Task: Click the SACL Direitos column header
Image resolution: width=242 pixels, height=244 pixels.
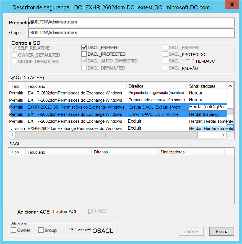Action: [125, 152]
